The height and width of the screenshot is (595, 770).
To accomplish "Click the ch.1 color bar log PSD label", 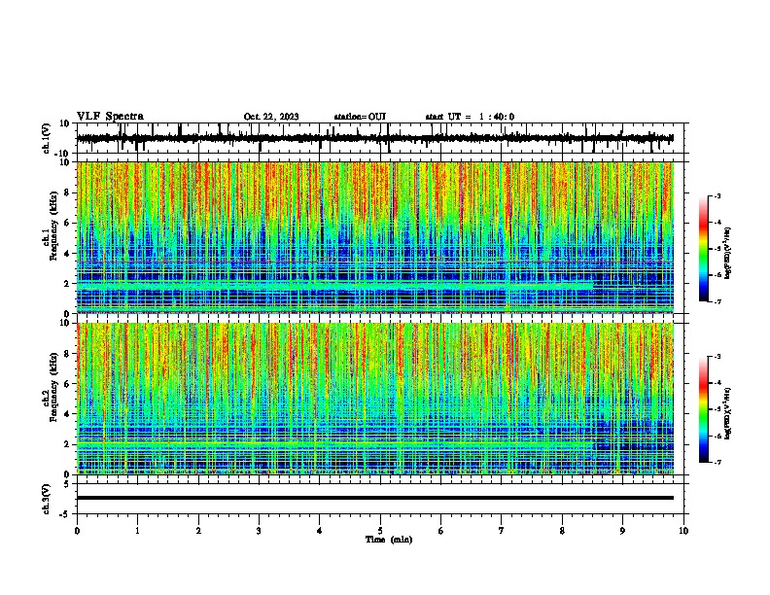I will (727, 254).
